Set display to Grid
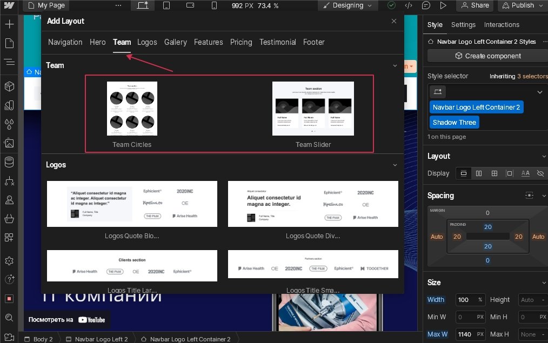 click(x=494, y=173)
